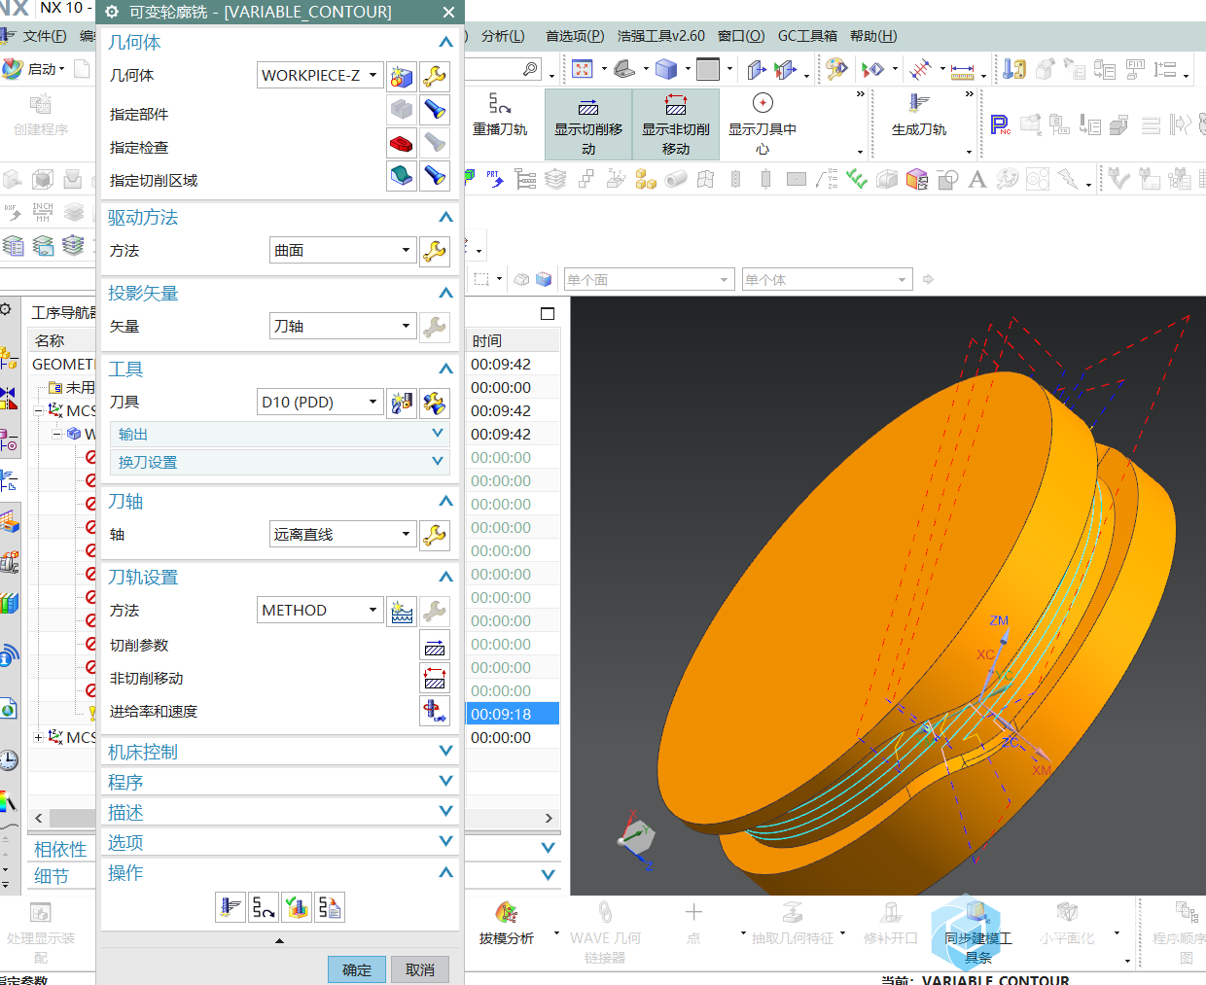This screenshot has height=985, width=1206.
Task: Click the 启动 start button
Action: coord(34,69)
